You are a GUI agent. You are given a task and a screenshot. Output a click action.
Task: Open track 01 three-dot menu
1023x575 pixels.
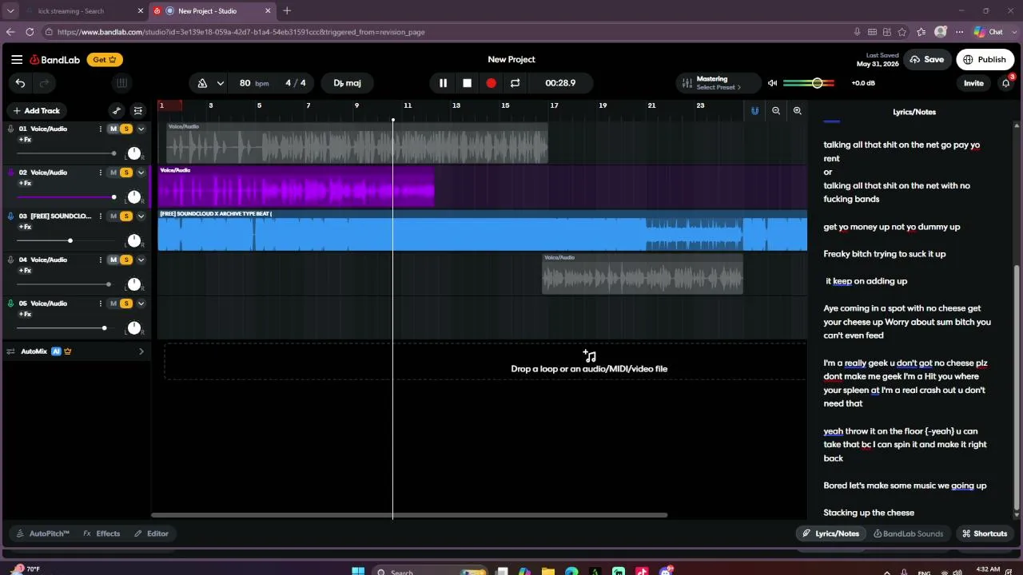point(100,129)
